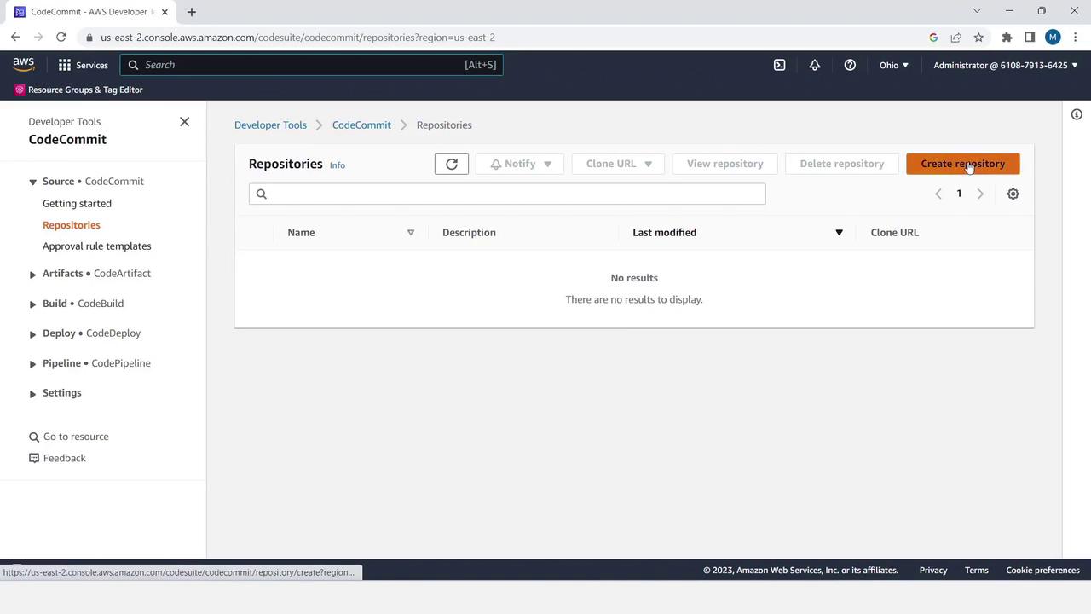Open browser extensions puzzle icon
Viewport: 1091px width, 614px height.
pos(1007,38)
